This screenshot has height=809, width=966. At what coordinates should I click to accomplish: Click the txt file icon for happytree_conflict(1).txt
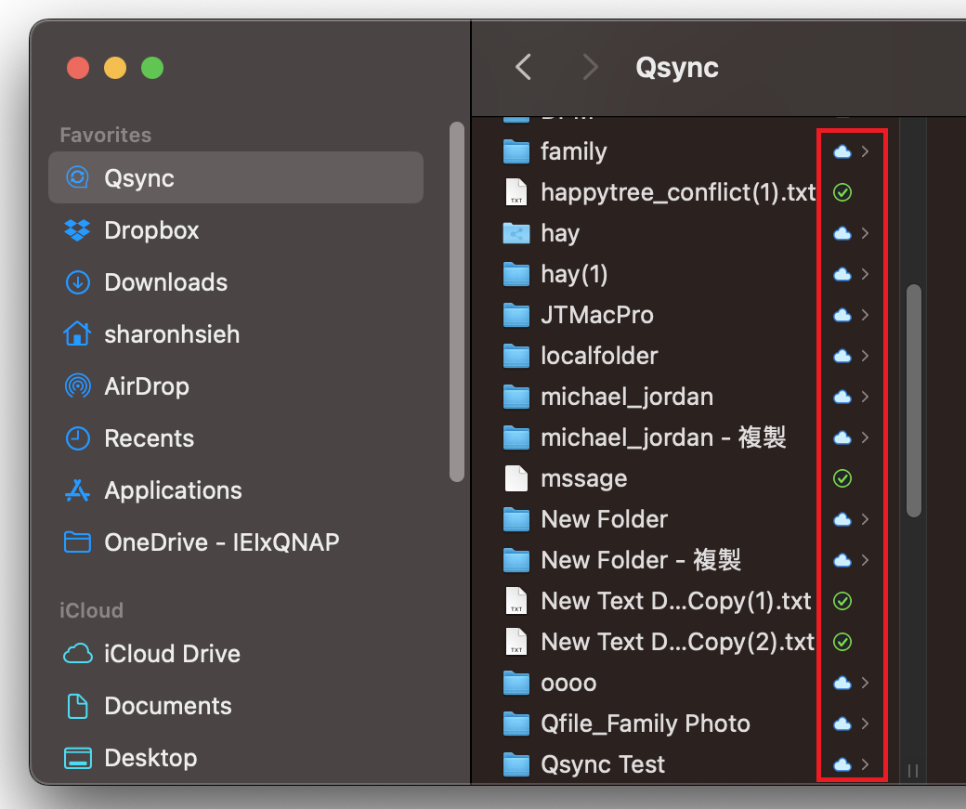coord(516,192)
